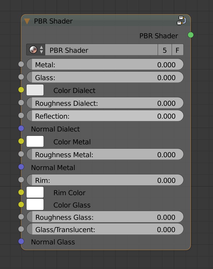Open the Color Glass swatch picker
This screenshot has height=269, width=213.
click(35, 204)
